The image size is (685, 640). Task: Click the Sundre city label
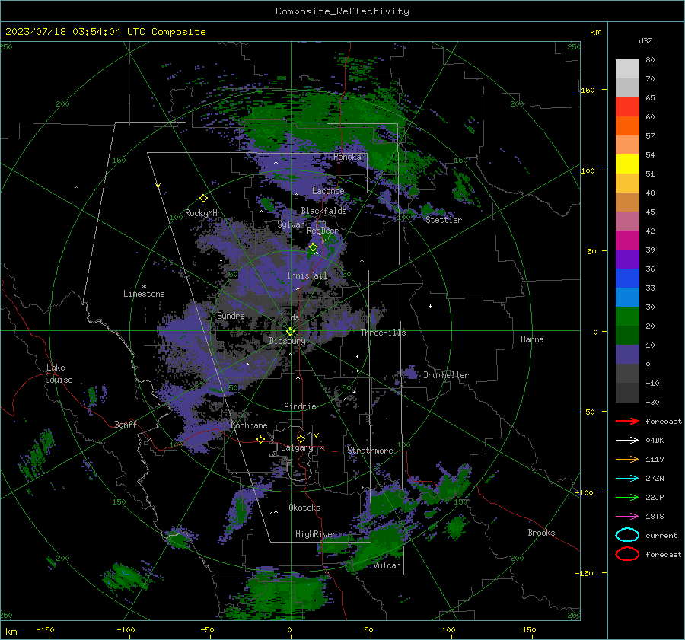[x=231, y=315]
